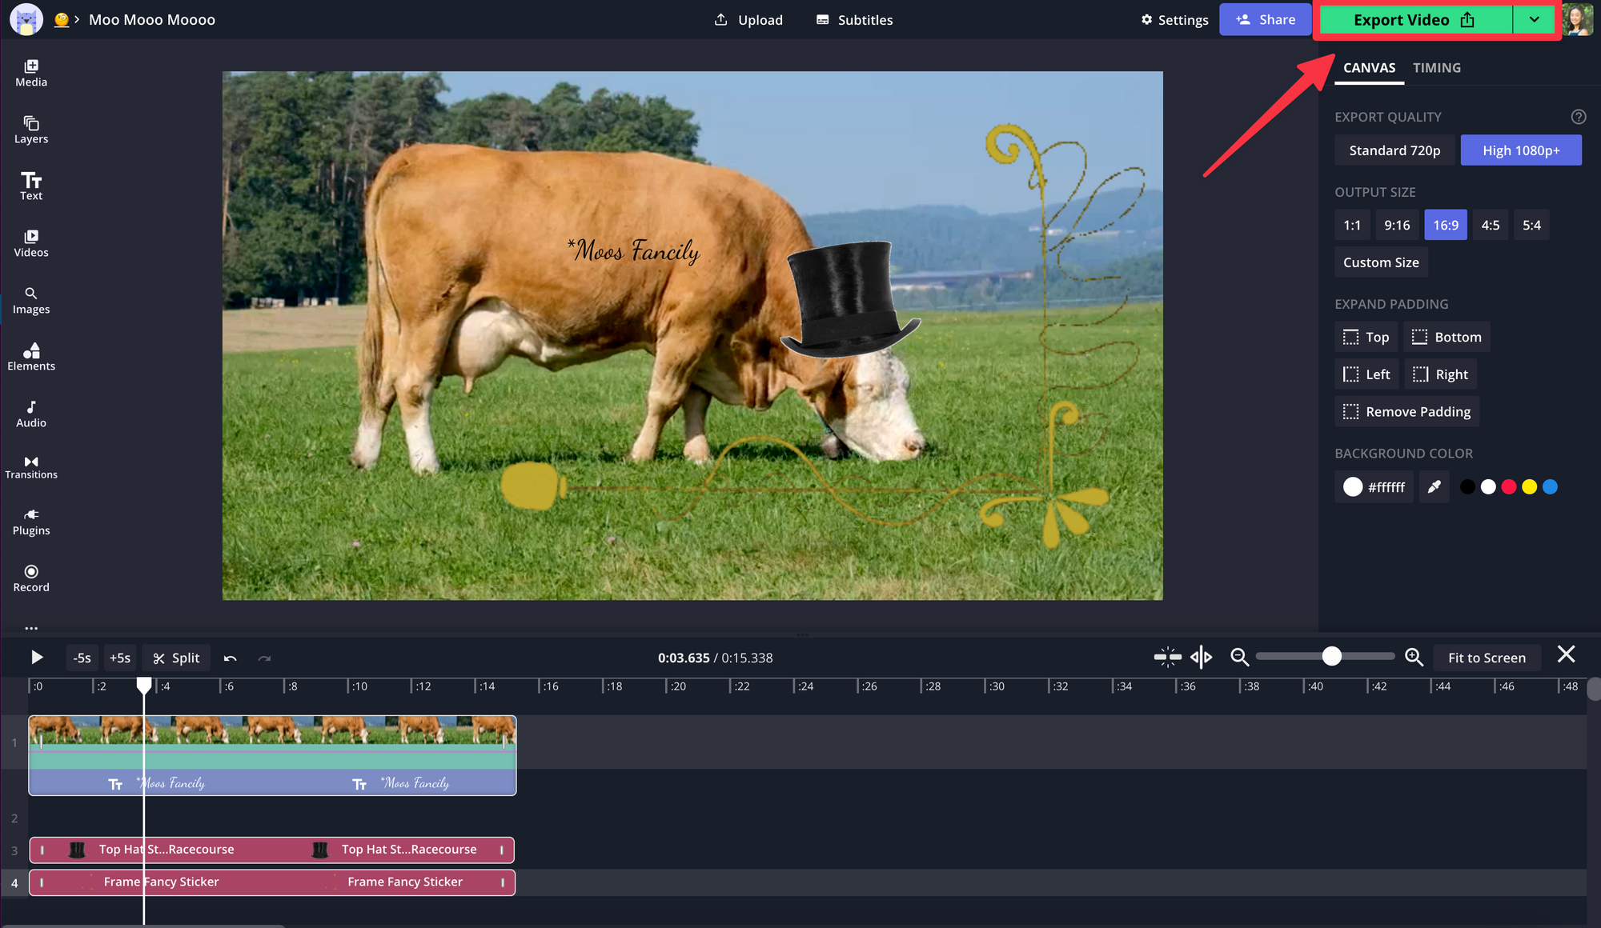Open the Layers panel
The width and height of the screenshot is (1601, 928).
31,130
